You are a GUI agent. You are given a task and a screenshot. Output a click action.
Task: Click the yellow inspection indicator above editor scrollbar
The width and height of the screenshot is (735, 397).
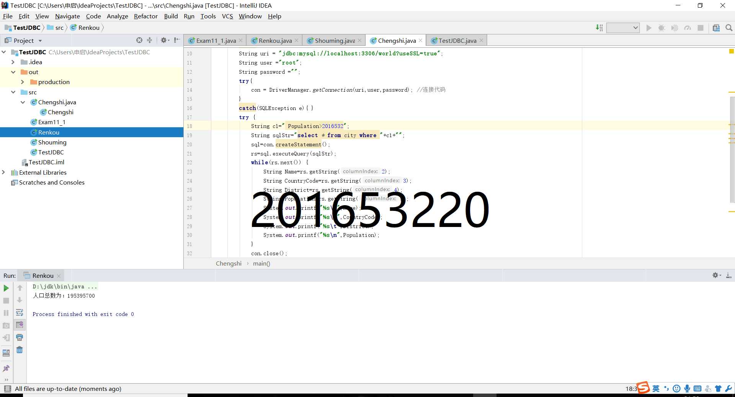click(731, 51)
